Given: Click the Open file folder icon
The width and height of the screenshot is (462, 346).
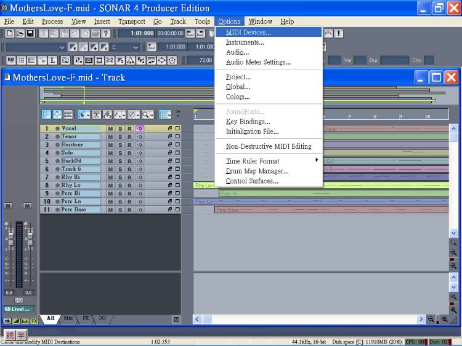Looking at the screenshot, I should pyautogui.click(x=20, y=33).
